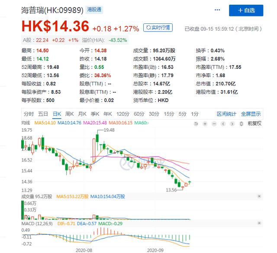Screen dimensions: 277x253
Task: Click the 委比 36.36% value
Action: (103, 75)
